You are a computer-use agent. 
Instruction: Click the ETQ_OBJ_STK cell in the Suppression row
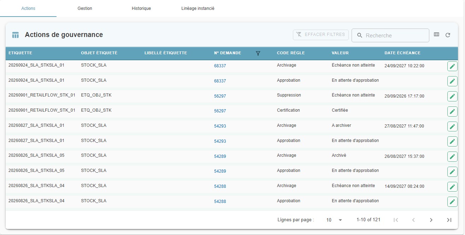(x=96, y=95)
